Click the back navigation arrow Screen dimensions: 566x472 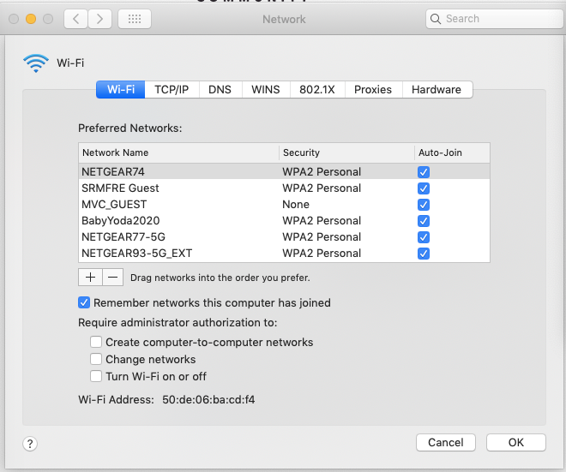tap(76, 18)
